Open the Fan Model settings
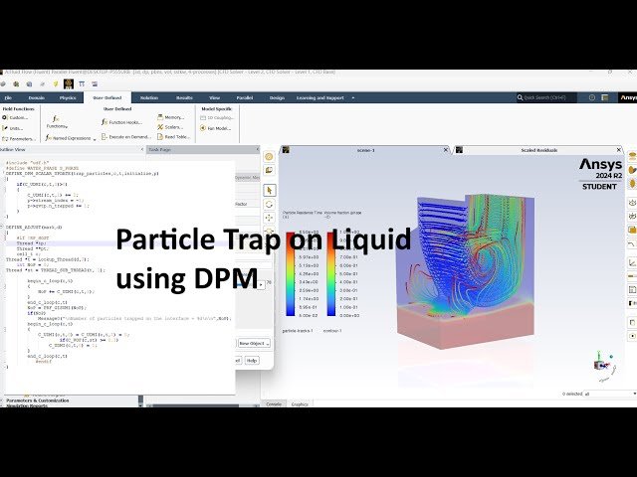 pyautogui.click(x=215, y=128)
